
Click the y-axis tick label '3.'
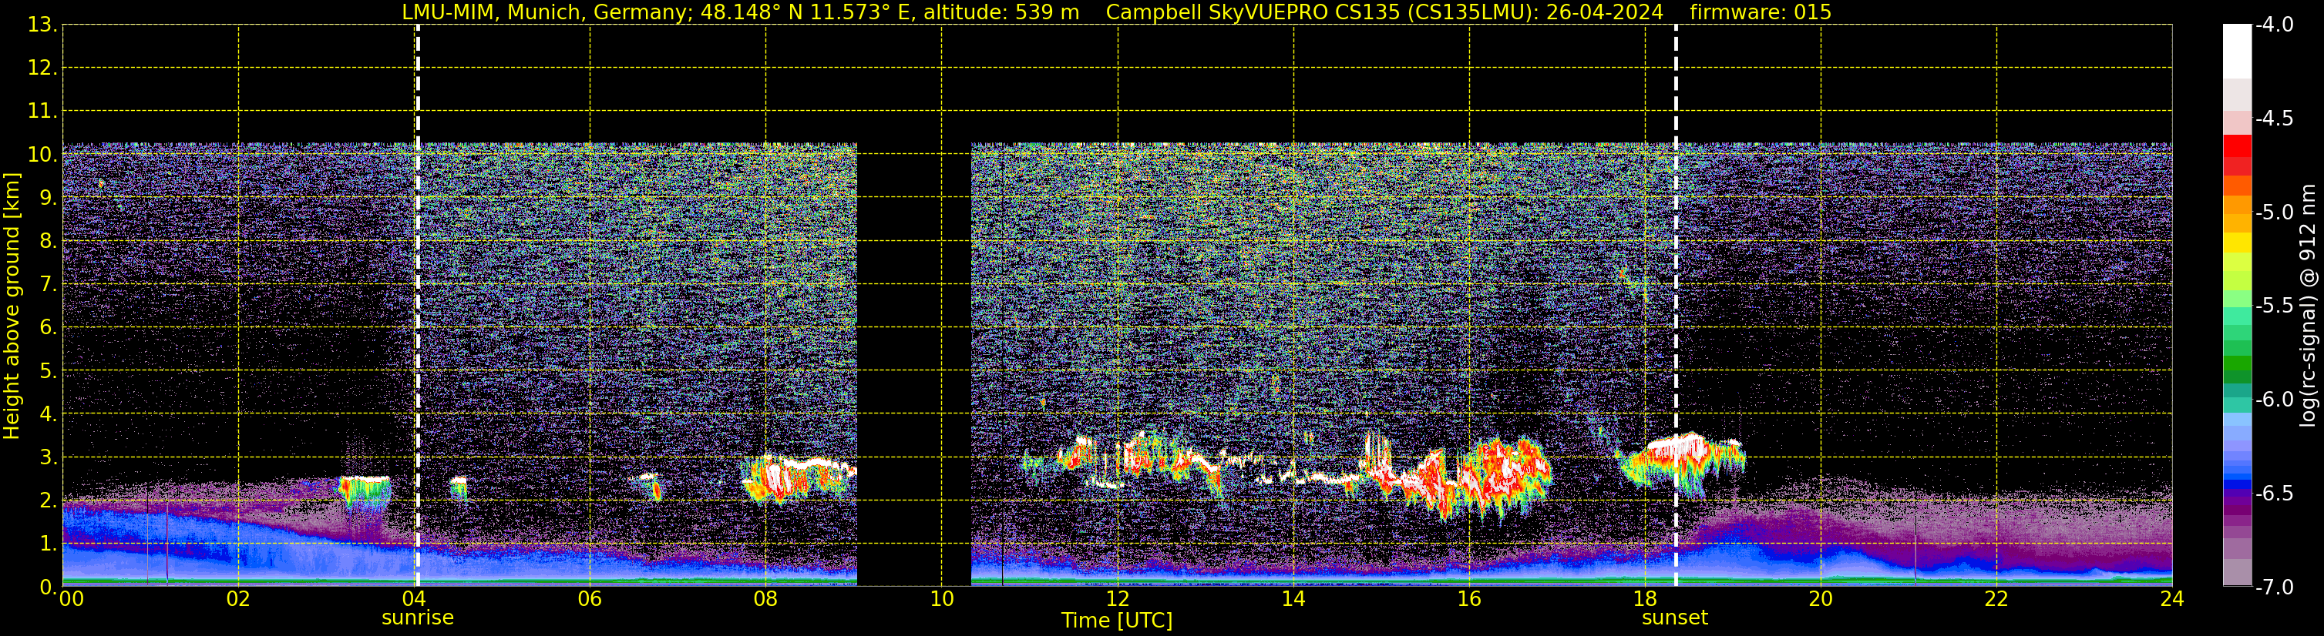tap(49, 457)
